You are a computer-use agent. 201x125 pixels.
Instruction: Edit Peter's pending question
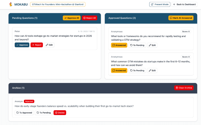point(49,45)
